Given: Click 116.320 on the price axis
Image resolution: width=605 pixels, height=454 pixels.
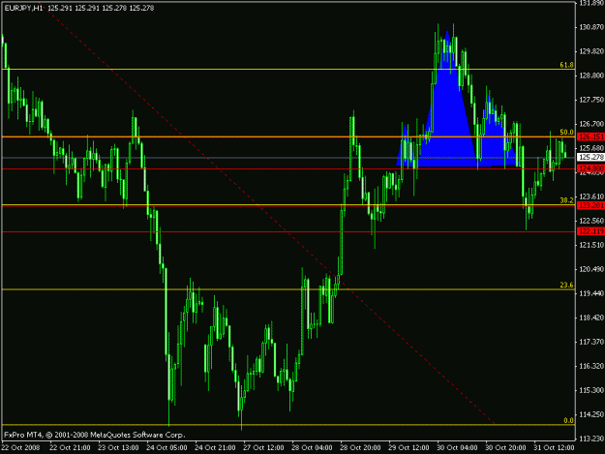Looking at the screenshot, I should (x=591, y=366).
